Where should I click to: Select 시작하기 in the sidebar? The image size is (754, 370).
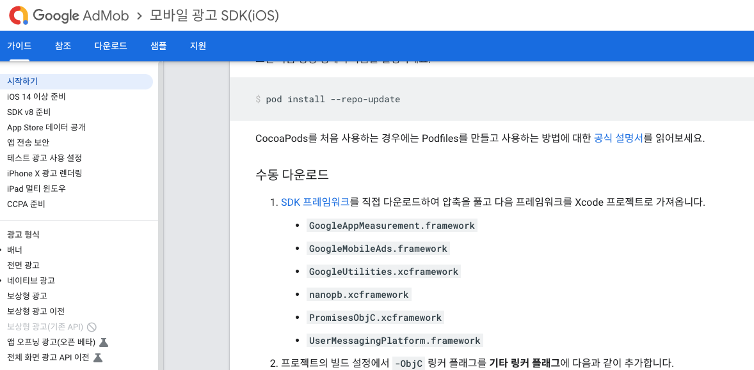point(76,82)
